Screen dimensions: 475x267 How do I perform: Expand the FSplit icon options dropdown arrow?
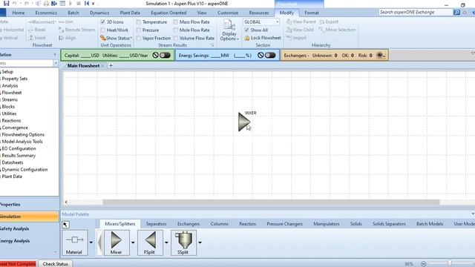coord(166,243)
